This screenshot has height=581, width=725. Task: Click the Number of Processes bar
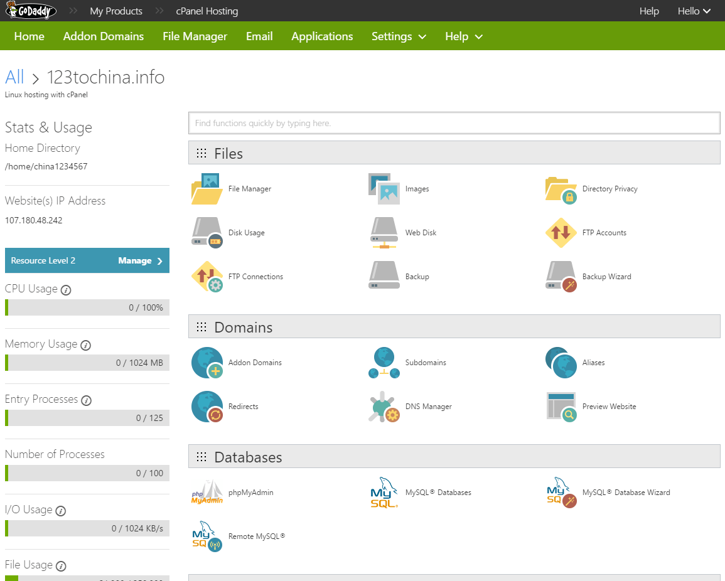(87, 473)
